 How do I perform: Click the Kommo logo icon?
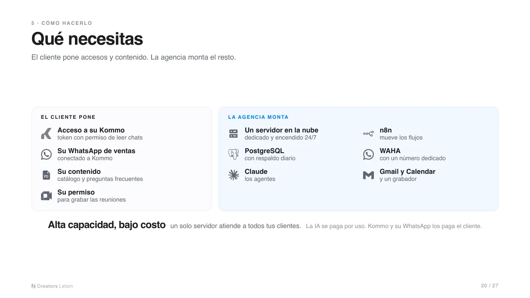click(x=46, y=134)
